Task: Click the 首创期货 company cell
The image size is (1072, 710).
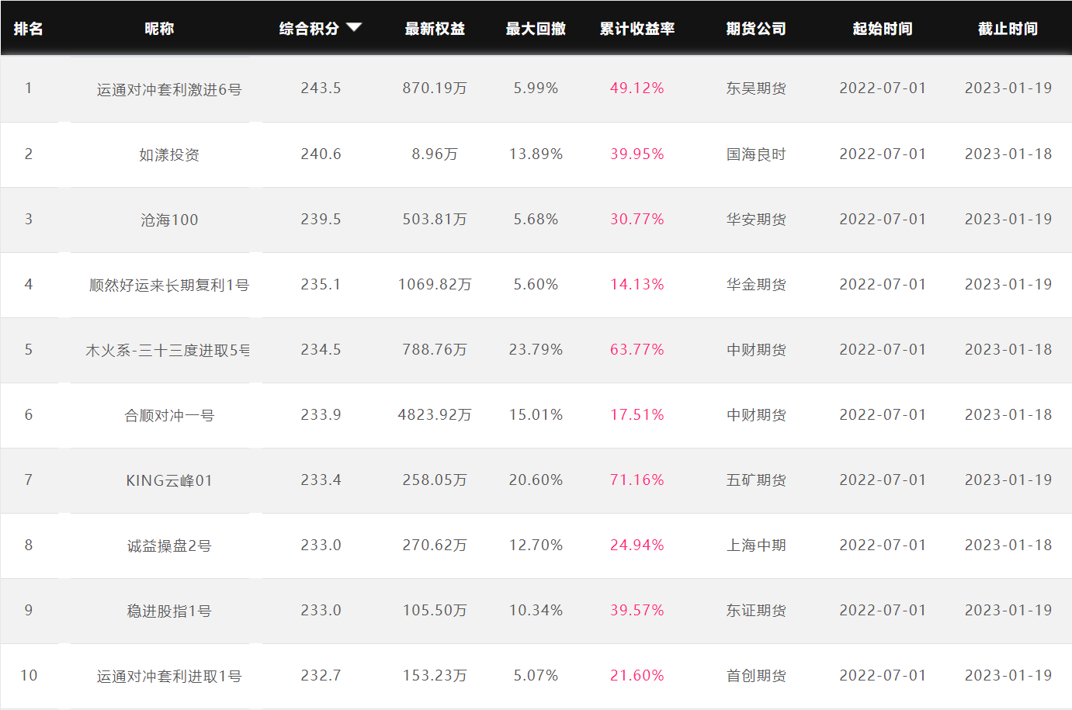Action: (x=756, y=676)
